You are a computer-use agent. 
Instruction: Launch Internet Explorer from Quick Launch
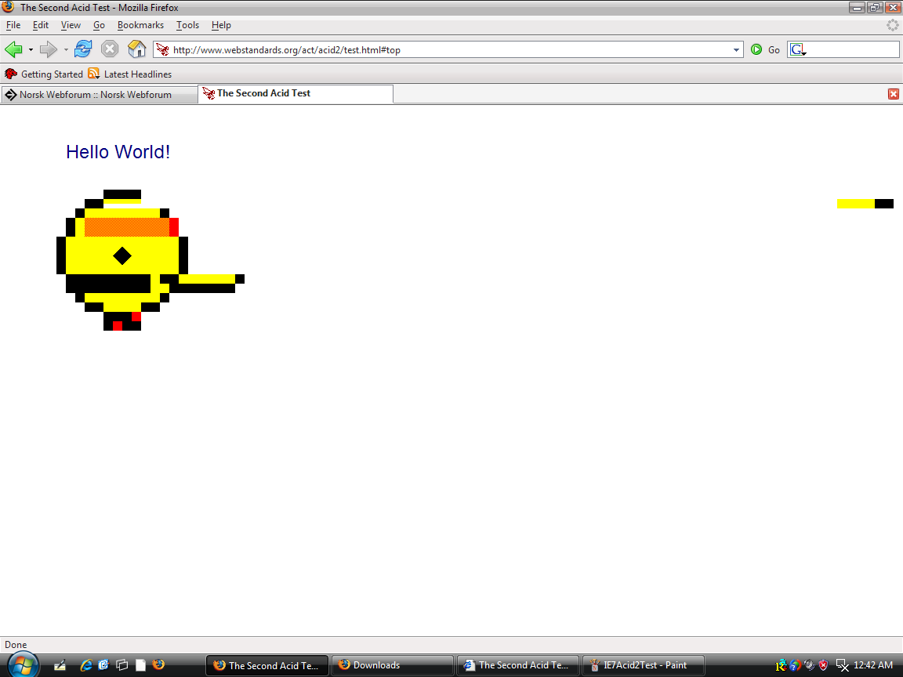tap(86, 665)
